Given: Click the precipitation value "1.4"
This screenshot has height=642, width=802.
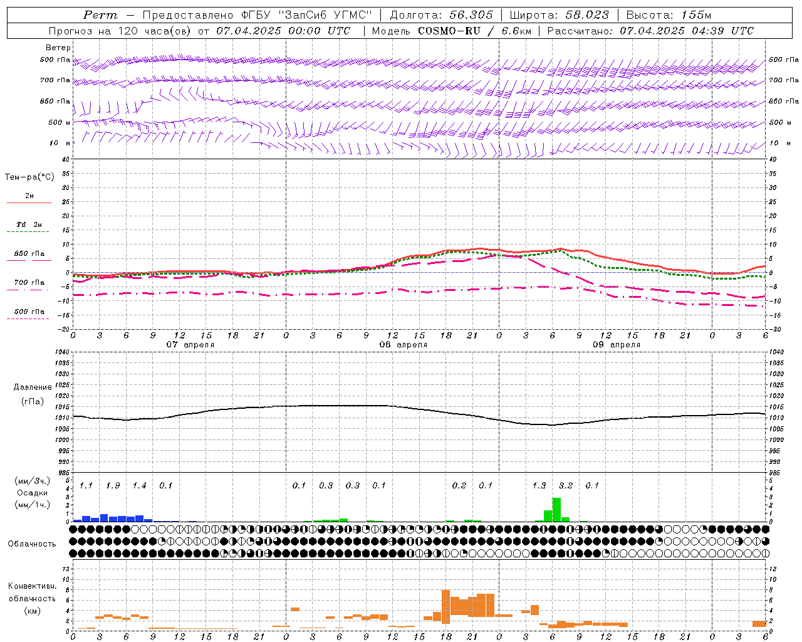Looking at the screenshot, I should 139,486.
